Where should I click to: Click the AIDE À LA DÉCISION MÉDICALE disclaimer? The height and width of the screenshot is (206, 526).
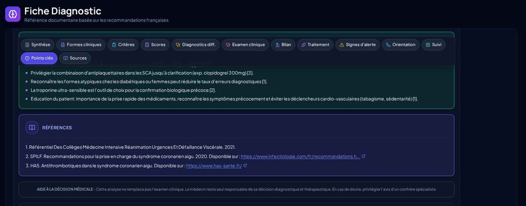click(x=237, y=189)
